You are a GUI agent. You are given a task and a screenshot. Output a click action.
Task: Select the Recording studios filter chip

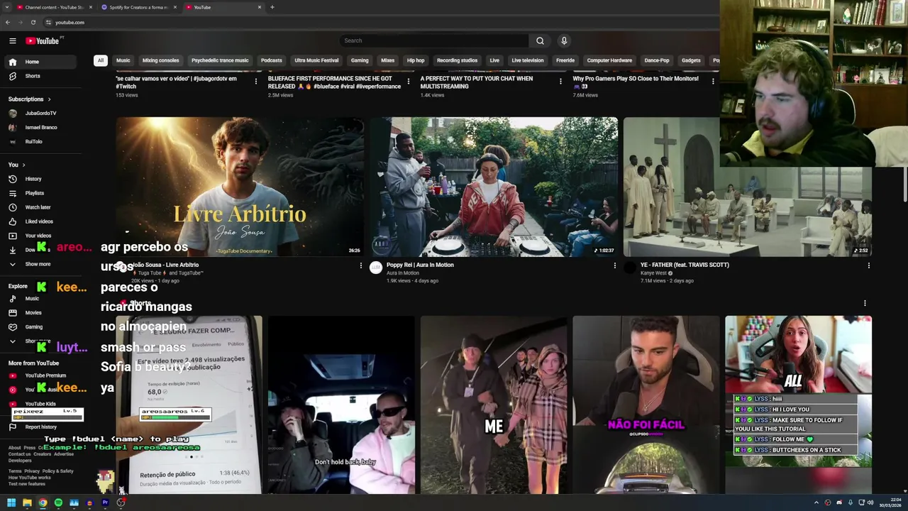point(457,60)
